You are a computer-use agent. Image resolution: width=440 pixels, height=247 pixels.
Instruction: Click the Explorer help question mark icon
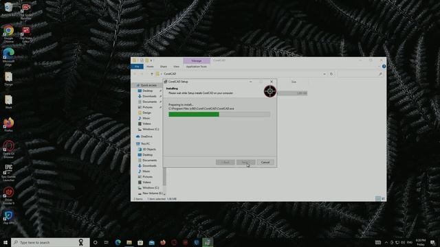384,67
